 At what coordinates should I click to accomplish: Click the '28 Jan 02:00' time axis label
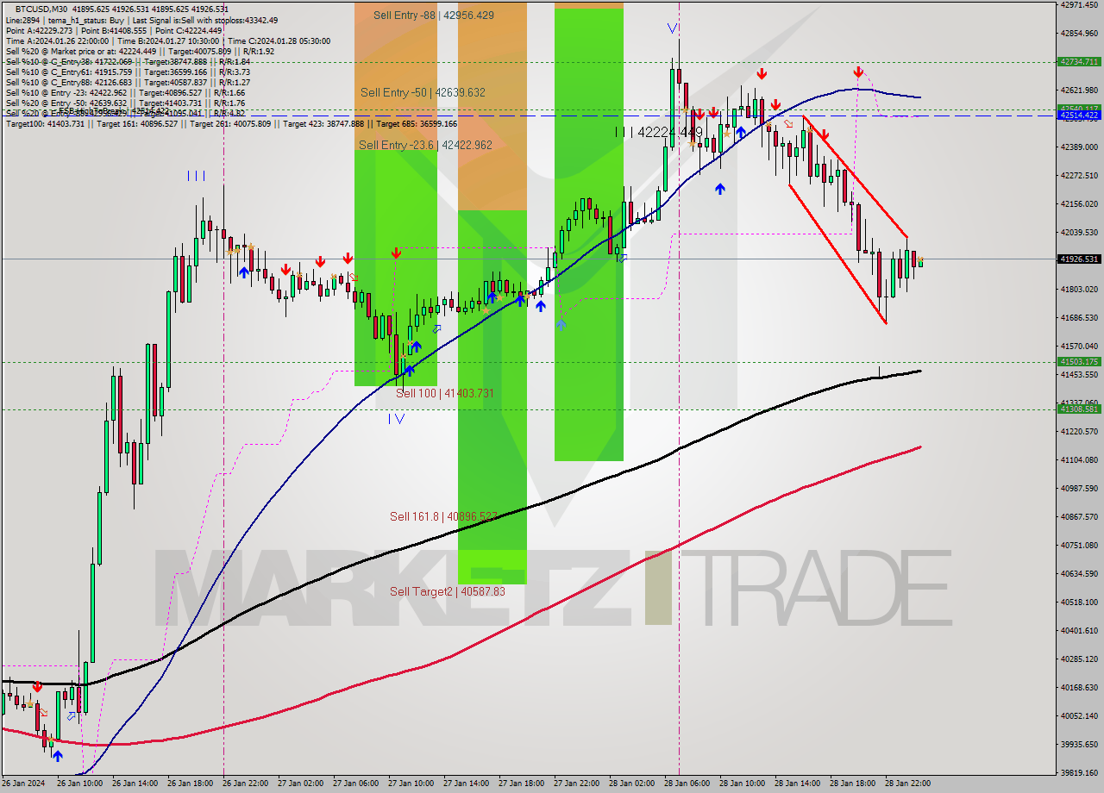tap(632, 784)
